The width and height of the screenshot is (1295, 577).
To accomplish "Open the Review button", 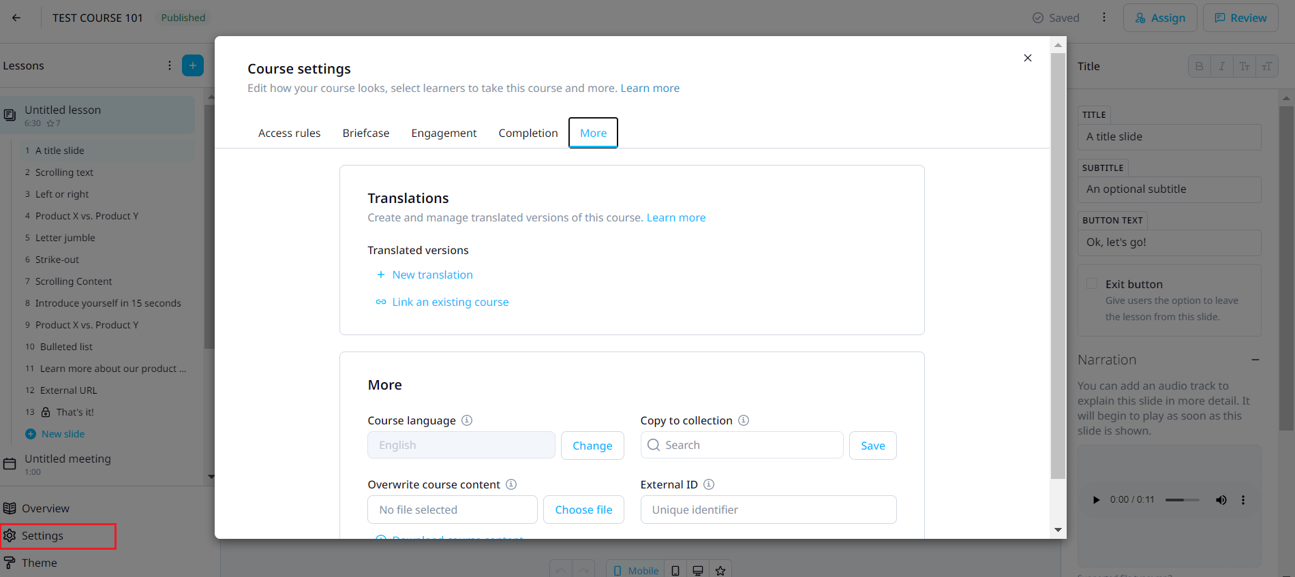I will click(1240, 18).
